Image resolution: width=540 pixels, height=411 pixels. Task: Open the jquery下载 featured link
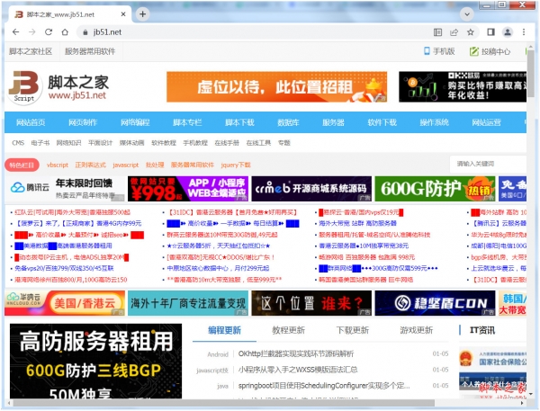236,165
